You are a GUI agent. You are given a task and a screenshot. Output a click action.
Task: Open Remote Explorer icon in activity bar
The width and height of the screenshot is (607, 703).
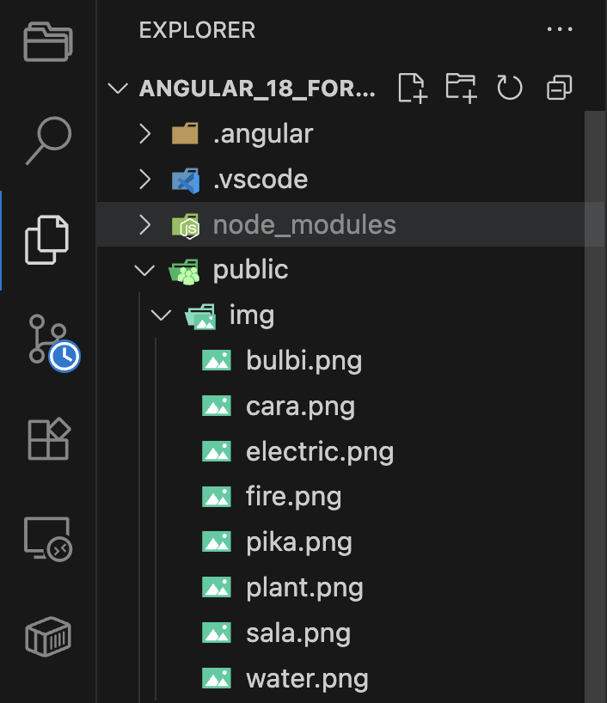48,540
